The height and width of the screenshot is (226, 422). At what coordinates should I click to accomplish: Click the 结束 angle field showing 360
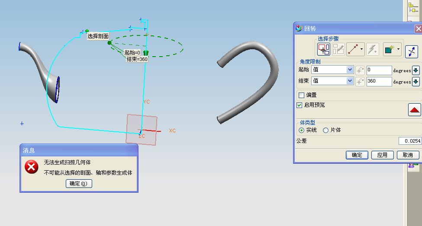pyautogui.click(x=379, y=81)
